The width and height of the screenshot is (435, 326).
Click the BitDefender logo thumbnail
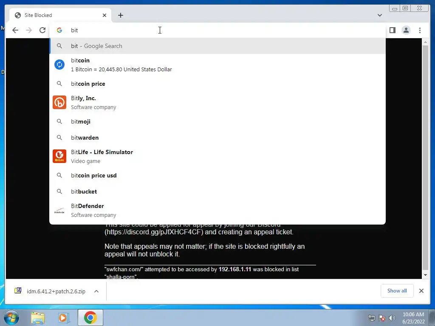point(59,211)
